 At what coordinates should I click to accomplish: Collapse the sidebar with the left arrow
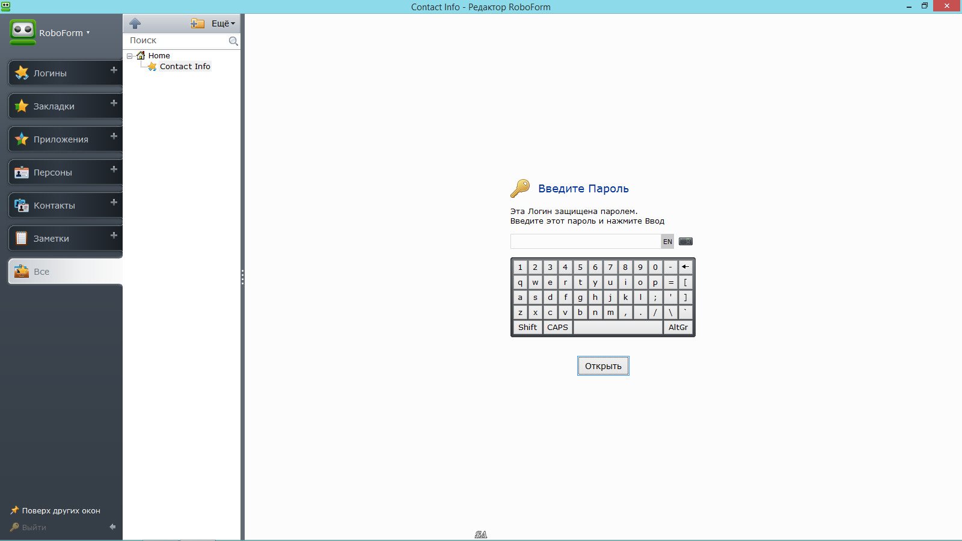click(112, 527)
